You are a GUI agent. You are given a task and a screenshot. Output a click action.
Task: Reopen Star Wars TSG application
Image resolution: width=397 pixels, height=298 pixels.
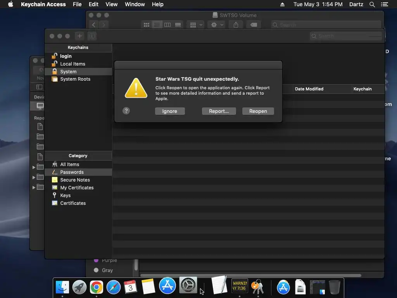click(x=258, y=111)
